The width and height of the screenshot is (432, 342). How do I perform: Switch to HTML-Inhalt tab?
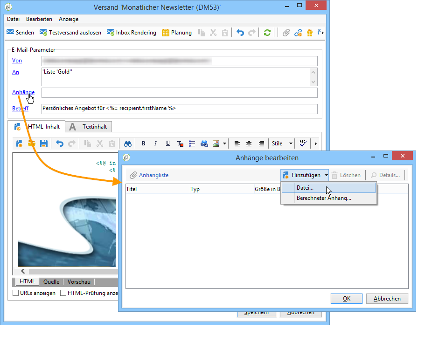[x=37, y=127]
